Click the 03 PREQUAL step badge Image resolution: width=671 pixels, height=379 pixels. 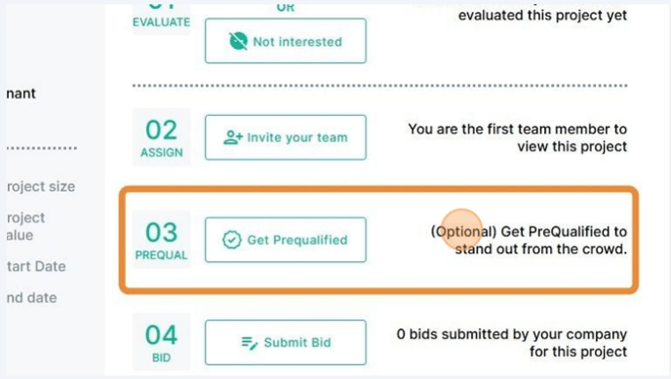pyautogui.click(x=161, y=240)
